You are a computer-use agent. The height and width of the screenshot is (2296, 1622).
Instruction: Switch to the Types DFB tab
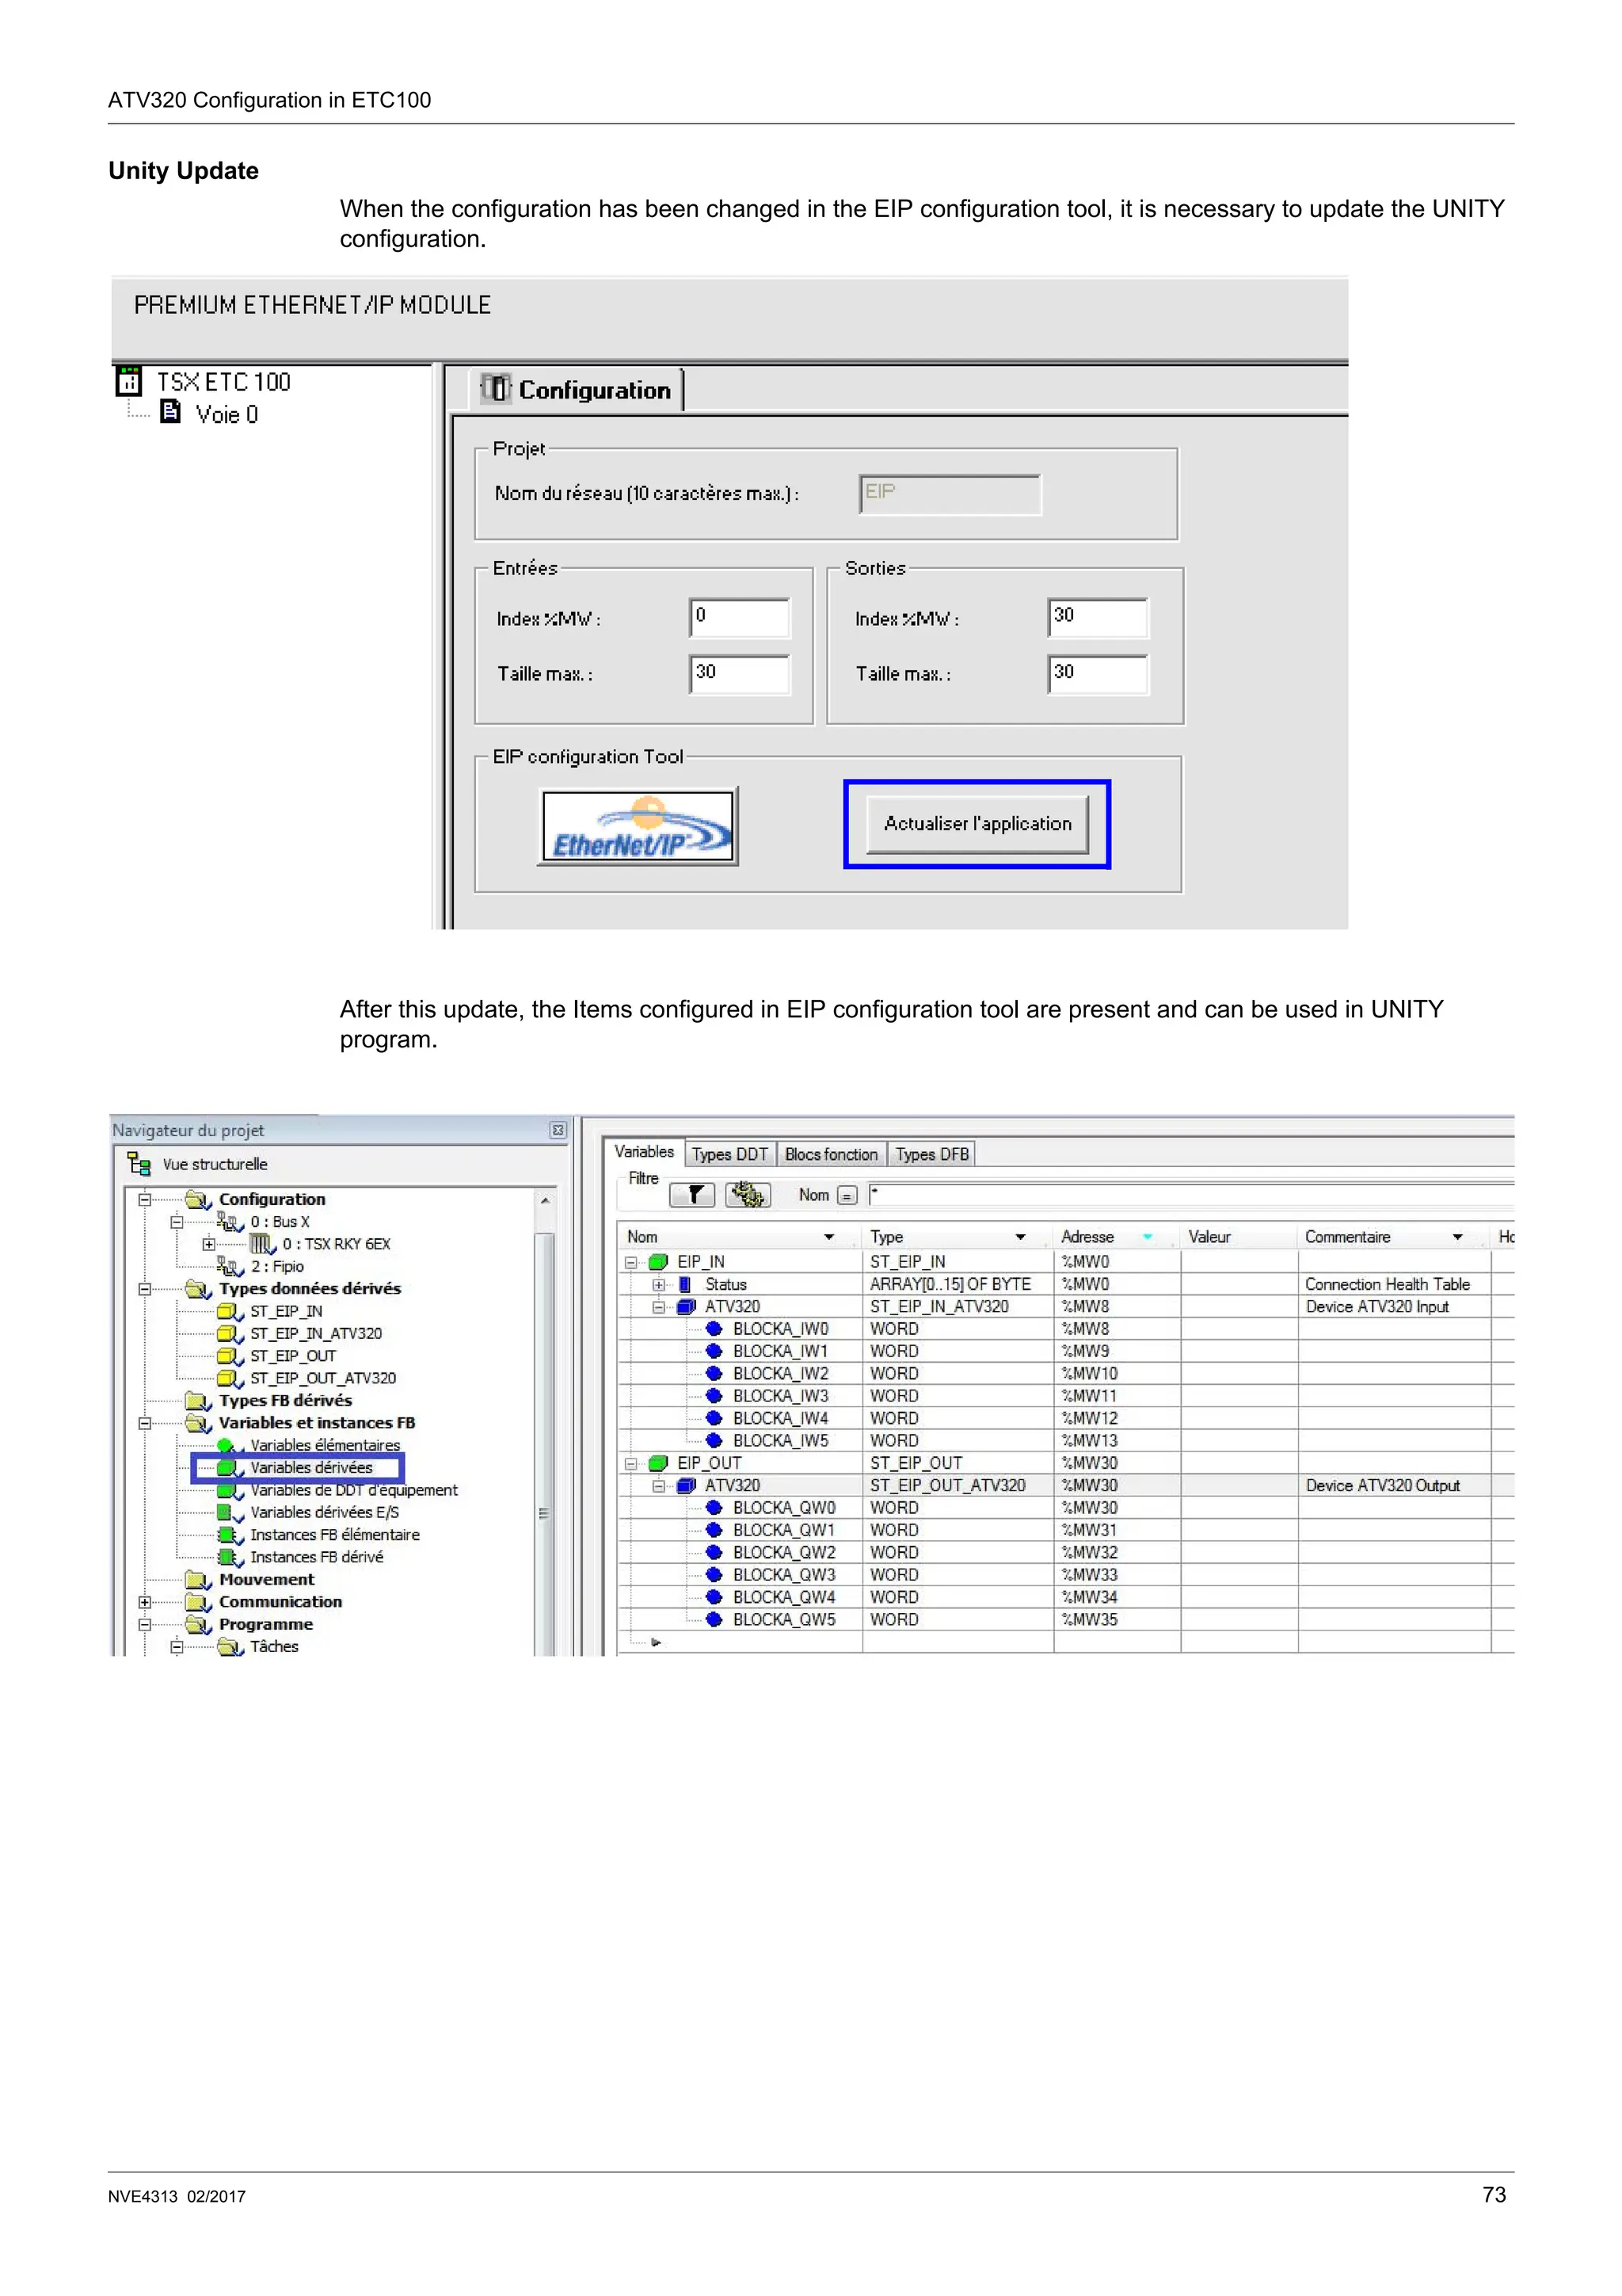tap(931, 1154)
